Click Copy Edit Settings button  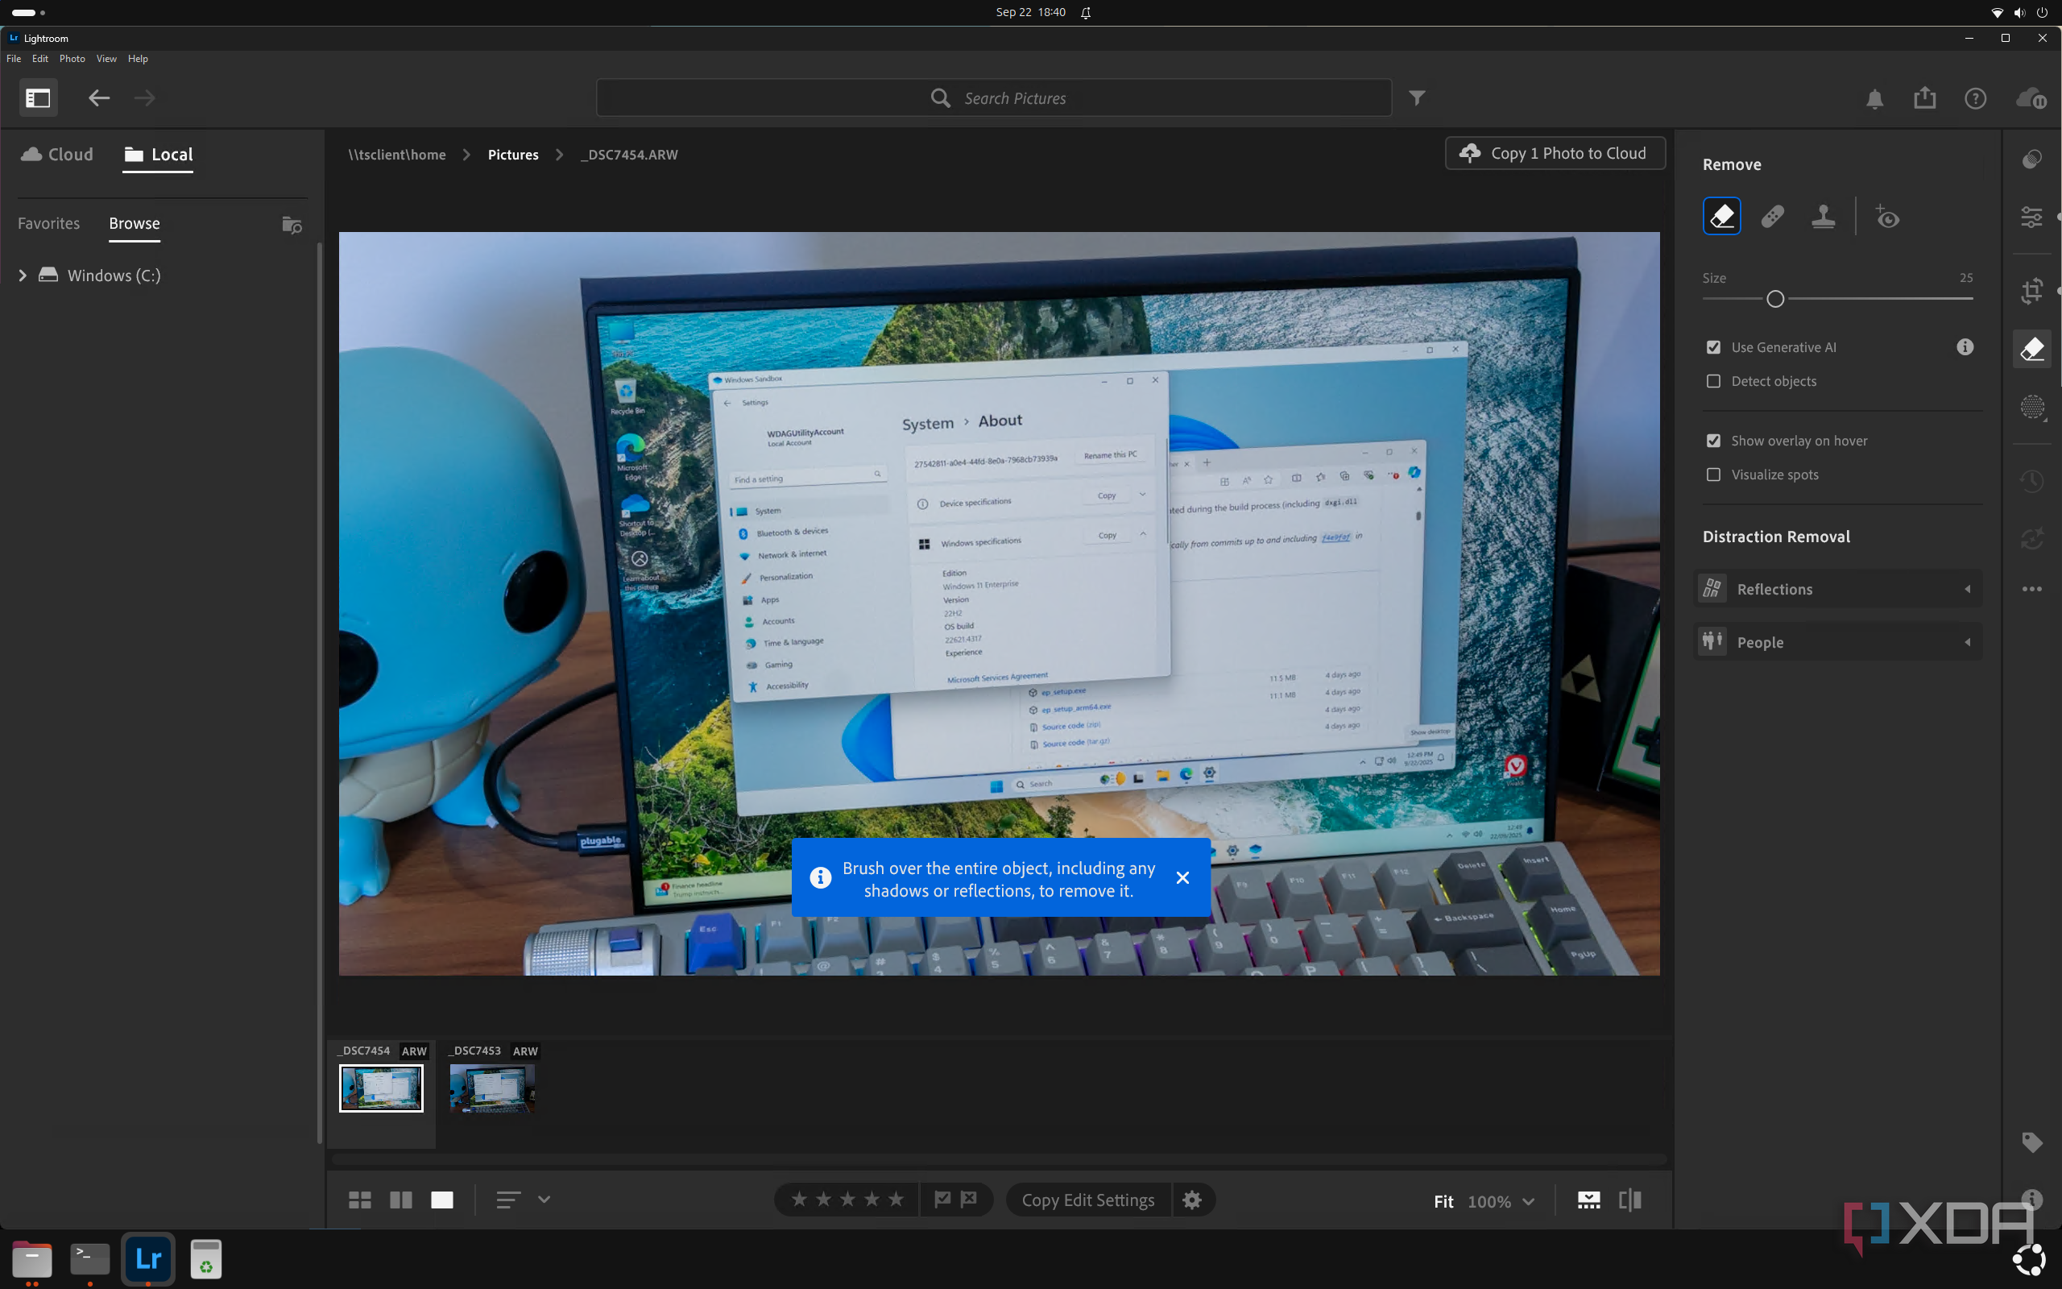click(1088, 1200)
